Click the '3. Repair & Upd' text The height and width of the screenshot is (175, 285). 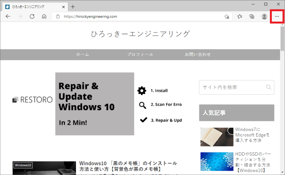pos(166,120)
